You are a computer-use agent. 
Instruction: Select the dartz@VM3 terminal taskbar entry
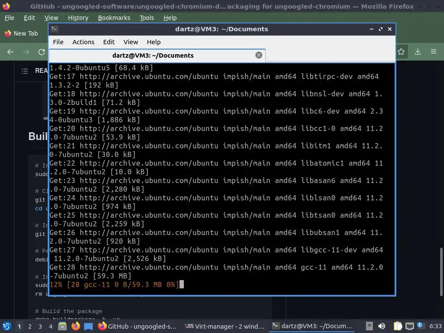pyautogui.click(x=312, y=326)
